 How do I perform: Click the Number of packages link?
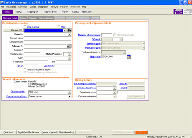pos(89,35)
